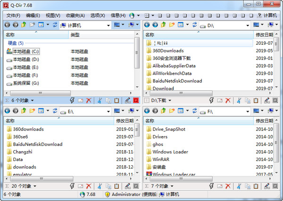
Task: Open the D:\ address bar dropdown
Action: point(248,25)
